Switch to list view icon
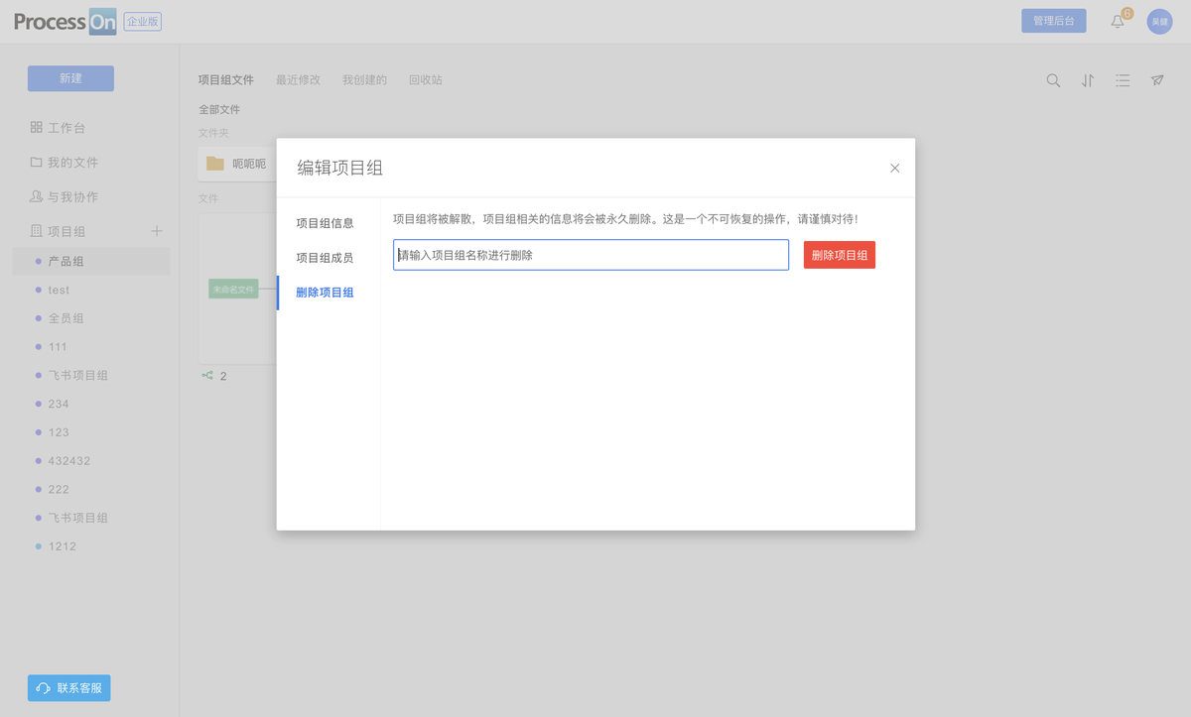The image size is (1191, 717). pos(1123,80)
